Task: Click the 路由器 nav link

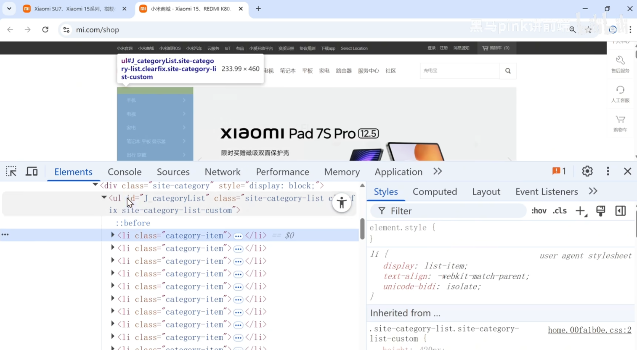Action: click(x=344, y=71)
